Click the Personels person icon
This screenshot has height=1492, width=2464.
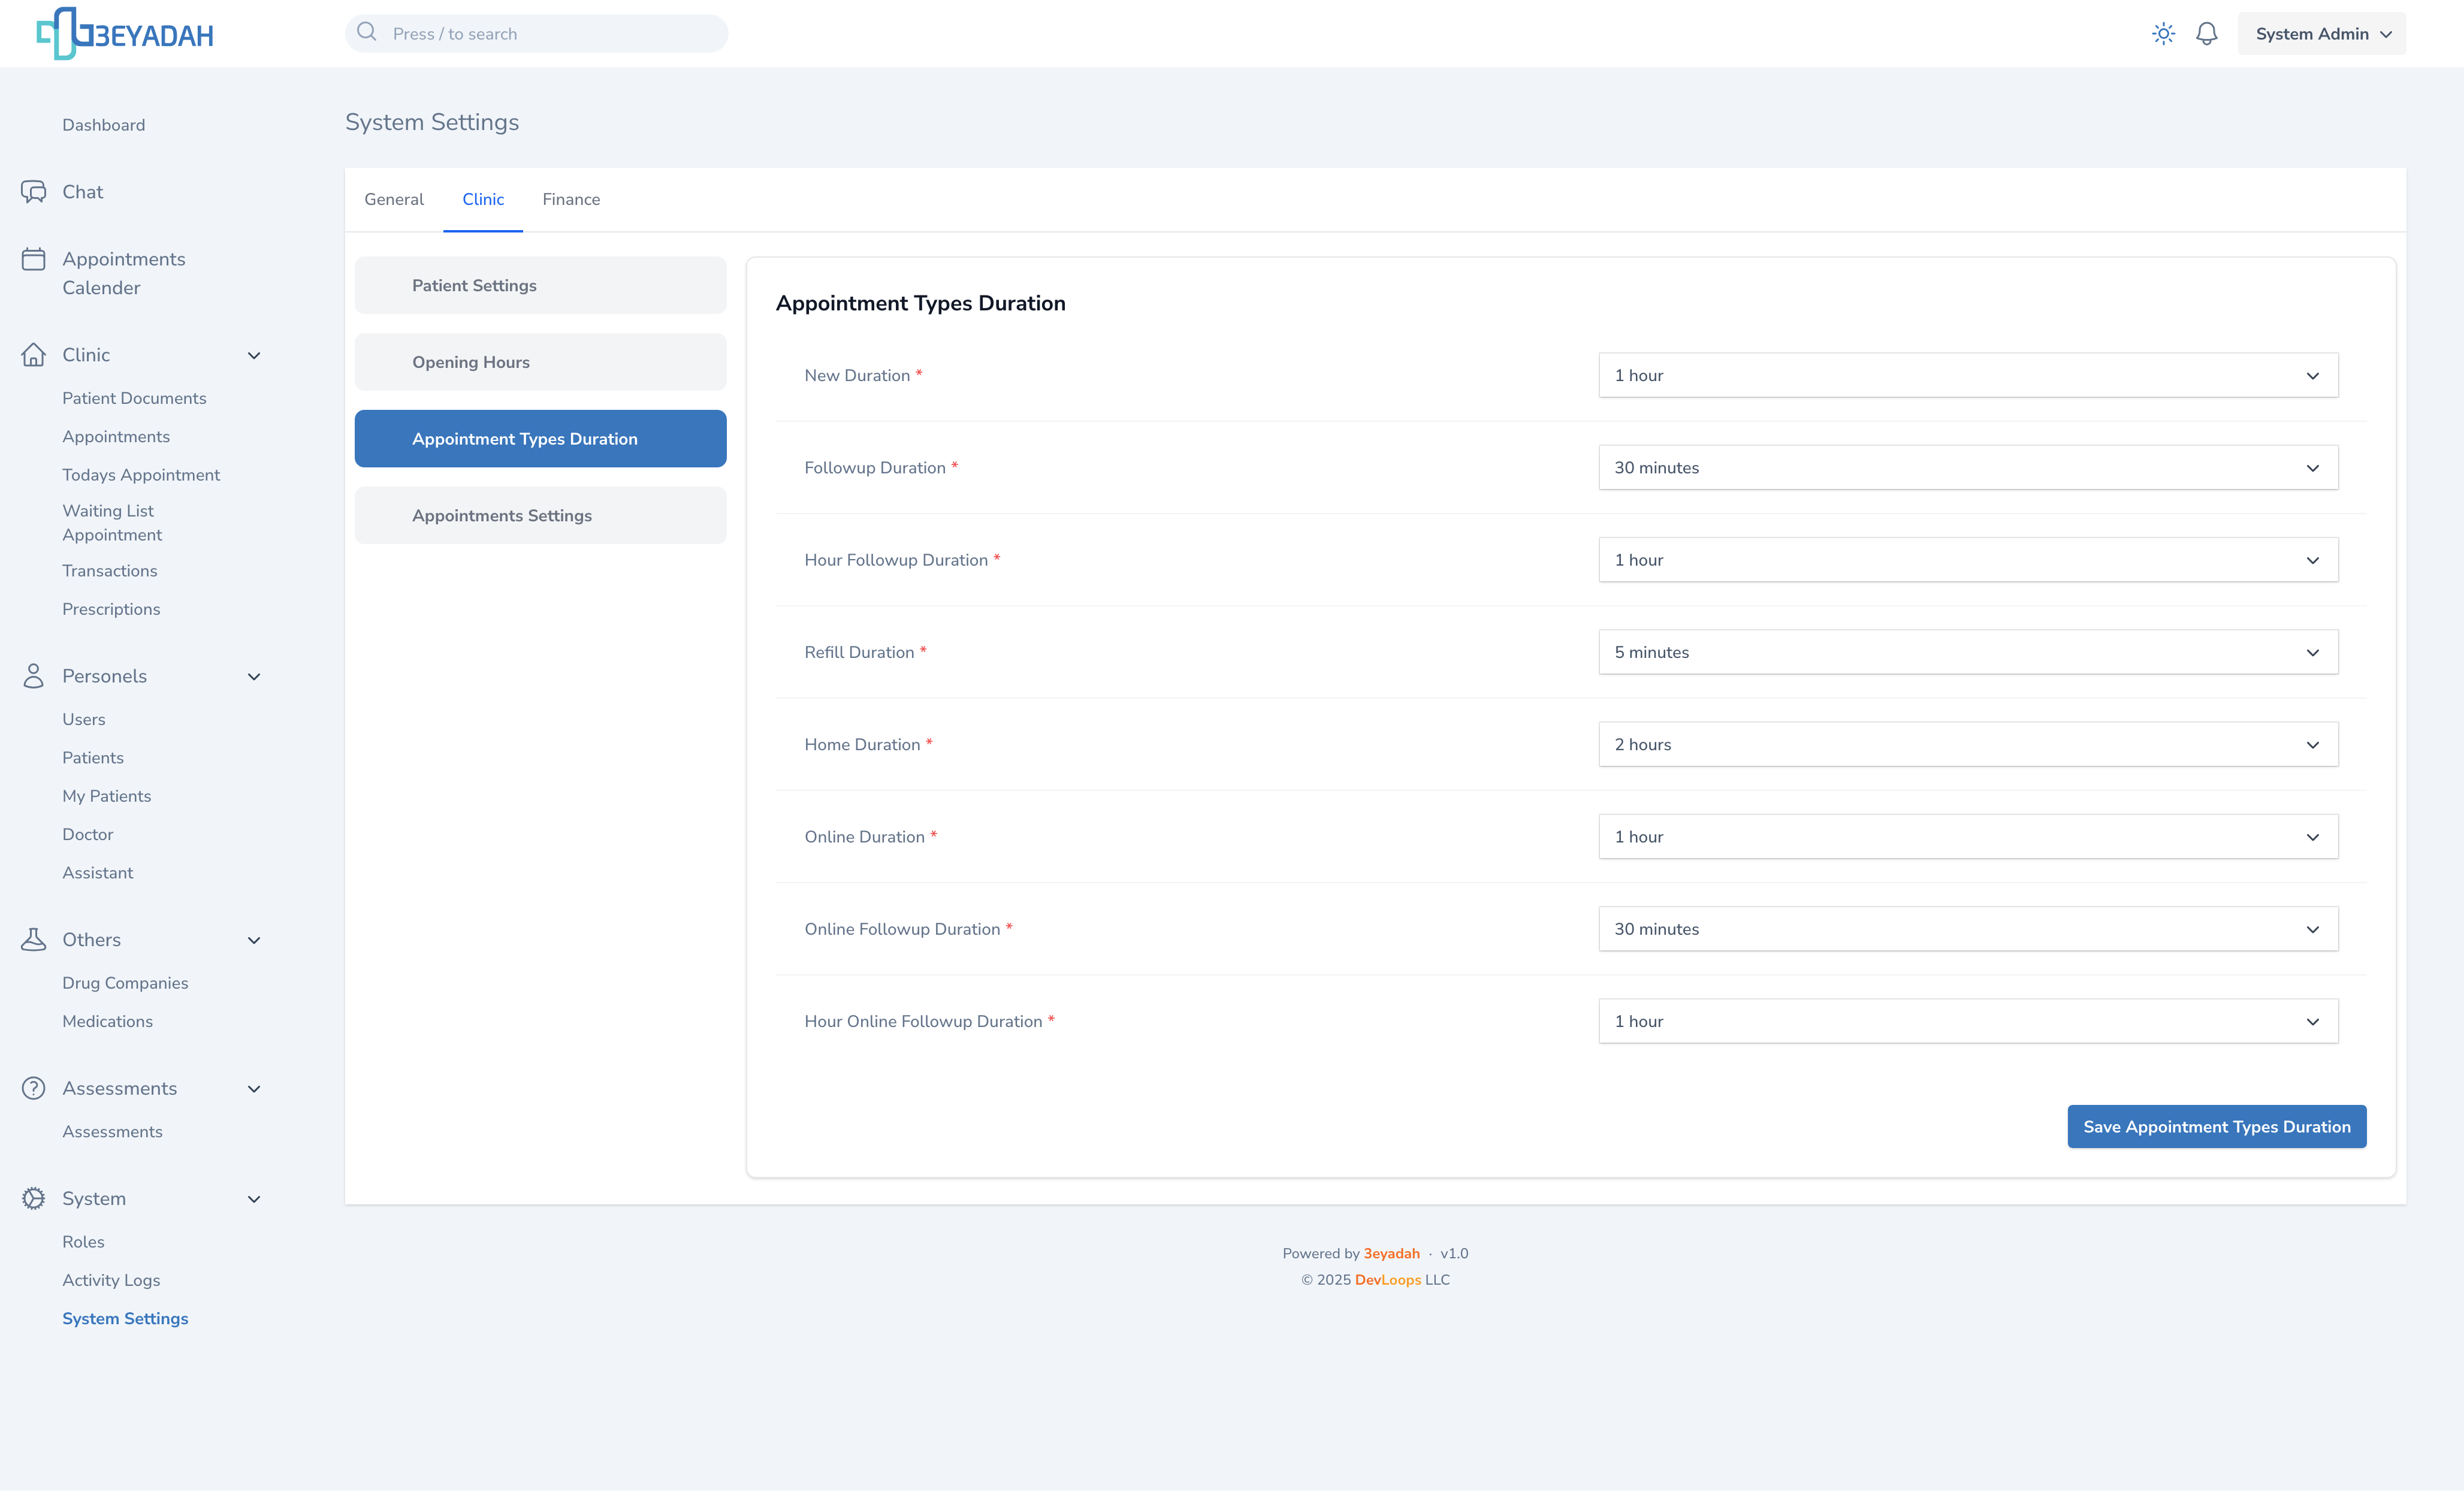pos(33,676)
